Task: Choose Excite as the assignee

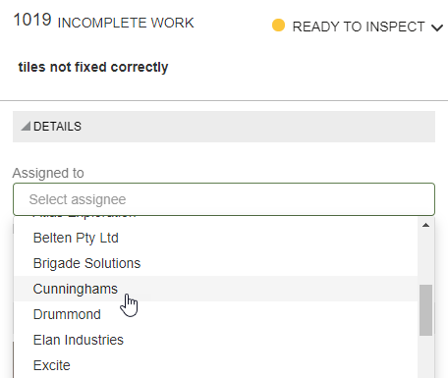Action: click(x=215, y=365)
